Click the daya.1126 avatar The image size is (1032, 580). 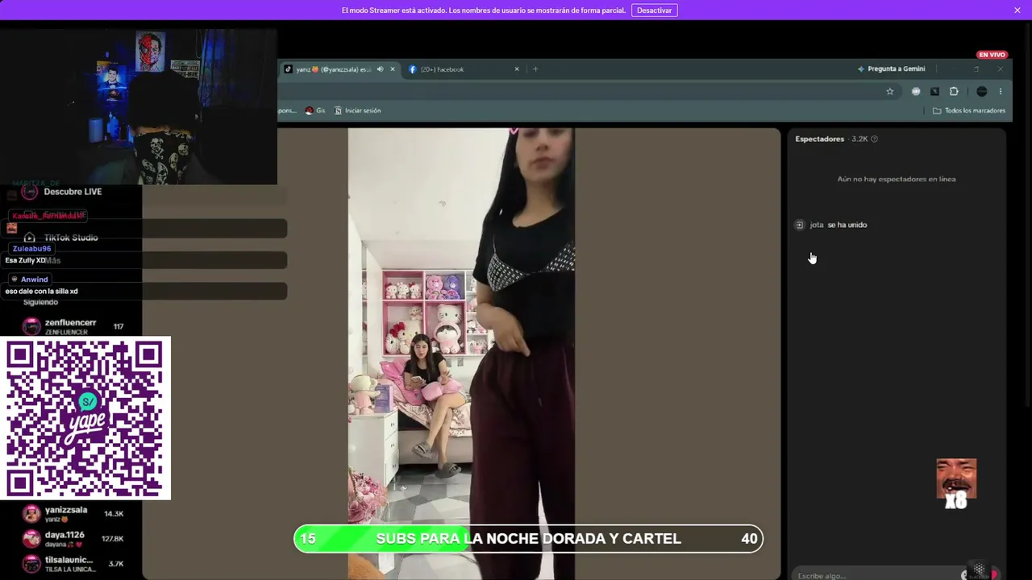point(31,539)
